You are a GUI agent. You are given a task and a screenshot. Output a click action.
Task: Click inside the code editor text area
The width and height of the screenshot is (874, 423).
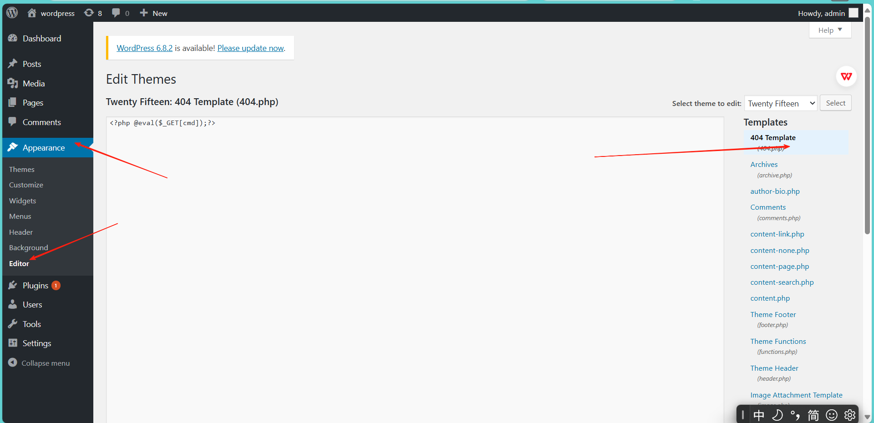pos(415,270)
